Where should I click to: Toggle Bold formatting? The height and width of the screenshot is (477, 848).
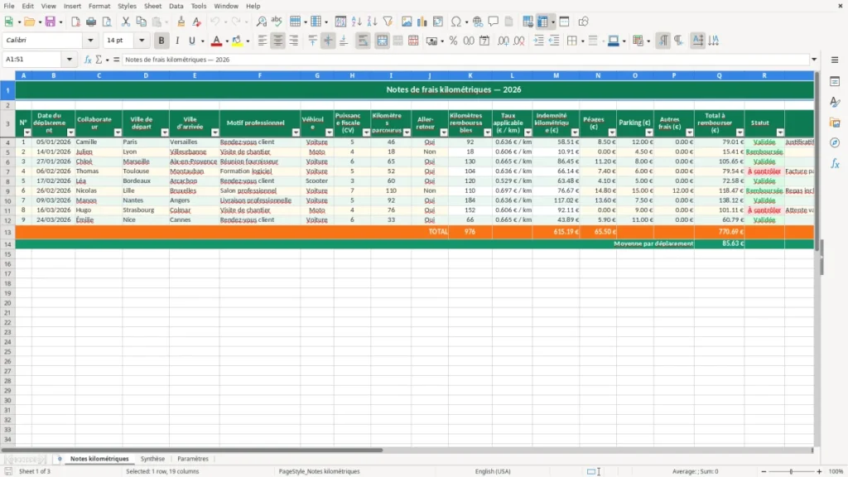(161, 41)
